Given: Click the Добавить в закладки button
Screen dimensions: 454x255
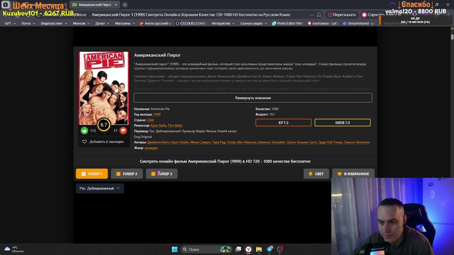Looking at the screenshot, I should 103,142.
